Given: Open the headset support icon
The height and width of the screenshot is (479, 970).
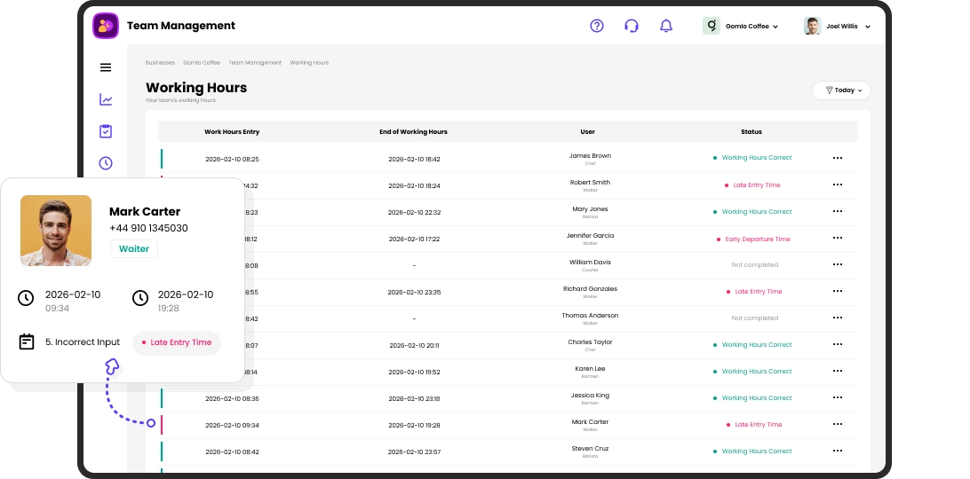Looking at the screenshot, I should (x=632, y=26).
